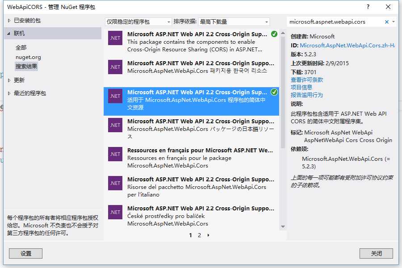Click the microsoft.aspnet.webapi.cors search field
Screen dimensions: 402x268
click(335, 22)
